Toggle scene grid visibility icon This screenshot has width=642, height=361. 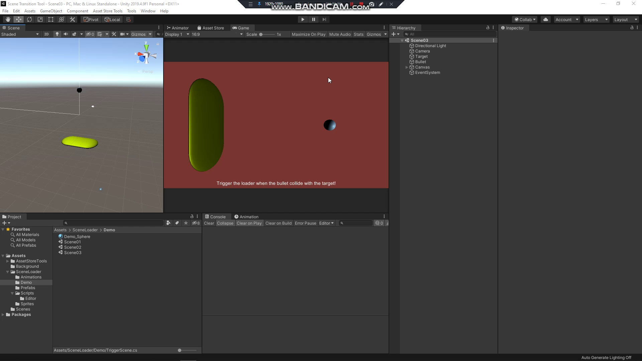point(100,34)
